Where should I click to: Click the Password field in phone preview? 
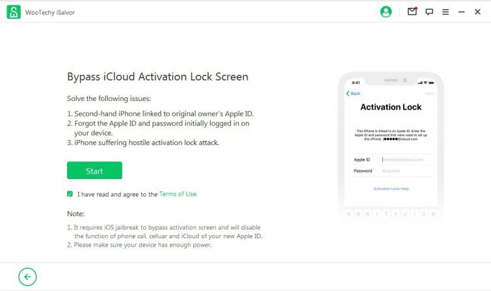403,171
